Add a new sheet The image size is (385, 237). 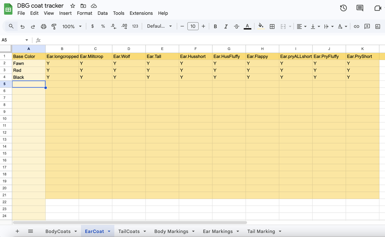(17, 231)
